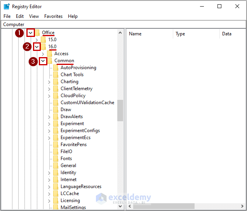Click the ExperimentConfigs folder icon
247x211 pixels.
(x=56, y=131)
